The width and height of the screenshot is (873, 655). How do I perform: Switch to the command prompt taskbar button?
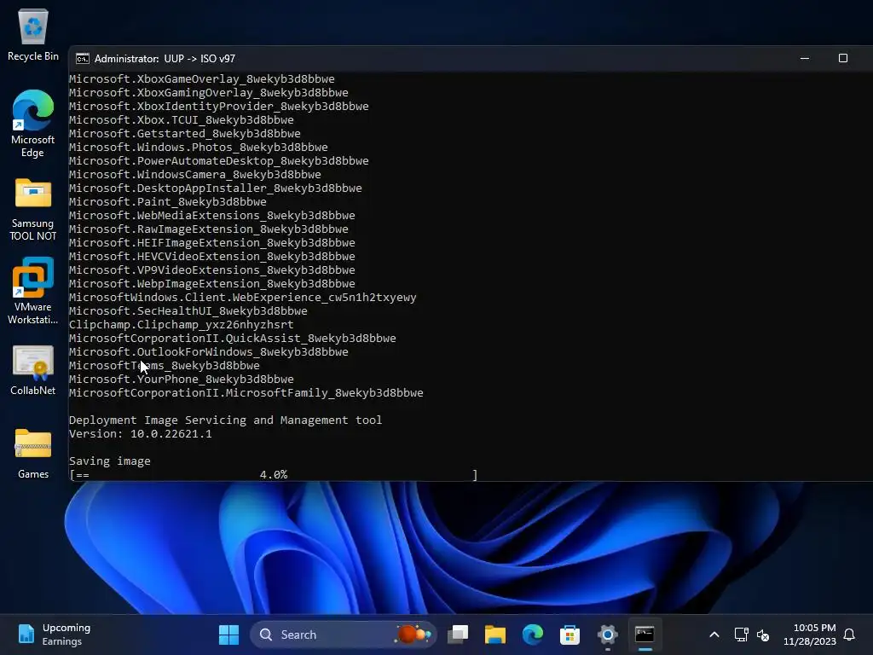645,635
